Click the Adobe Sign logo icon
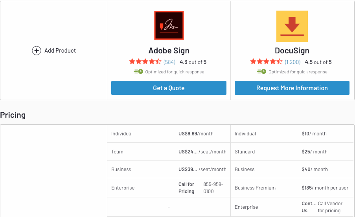 coord(169,26)
